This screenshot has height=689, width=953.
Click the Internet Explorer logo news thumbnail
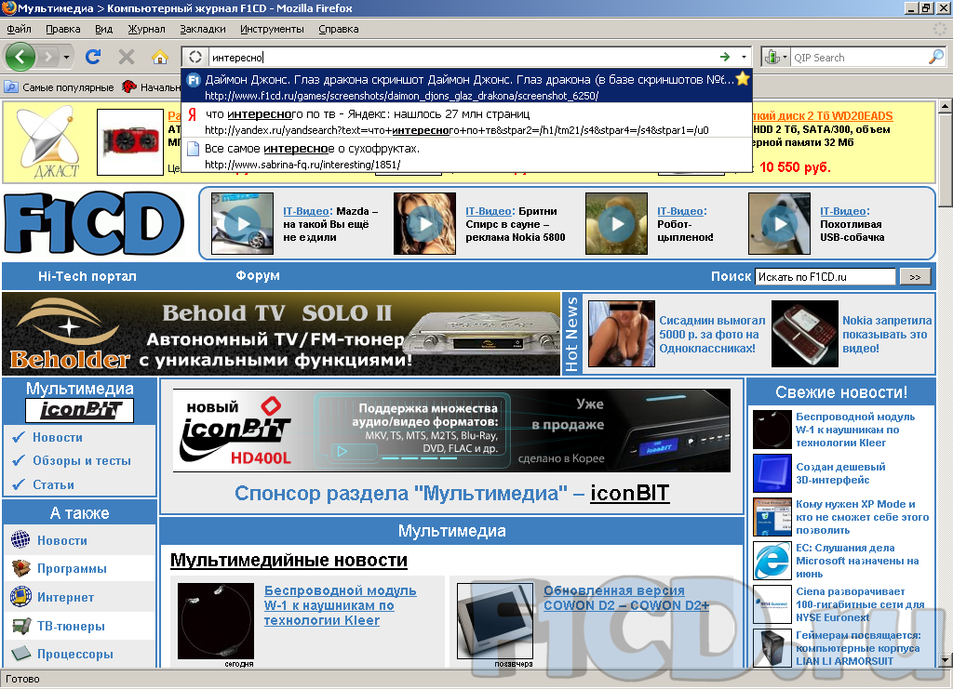pos(772,561)
